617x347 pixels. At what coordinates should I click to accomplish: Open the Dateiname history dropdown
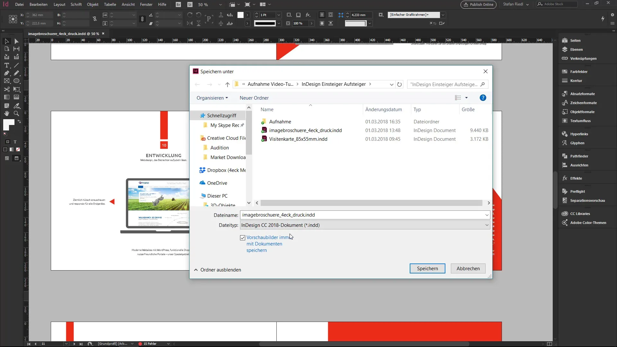(487, 215)
